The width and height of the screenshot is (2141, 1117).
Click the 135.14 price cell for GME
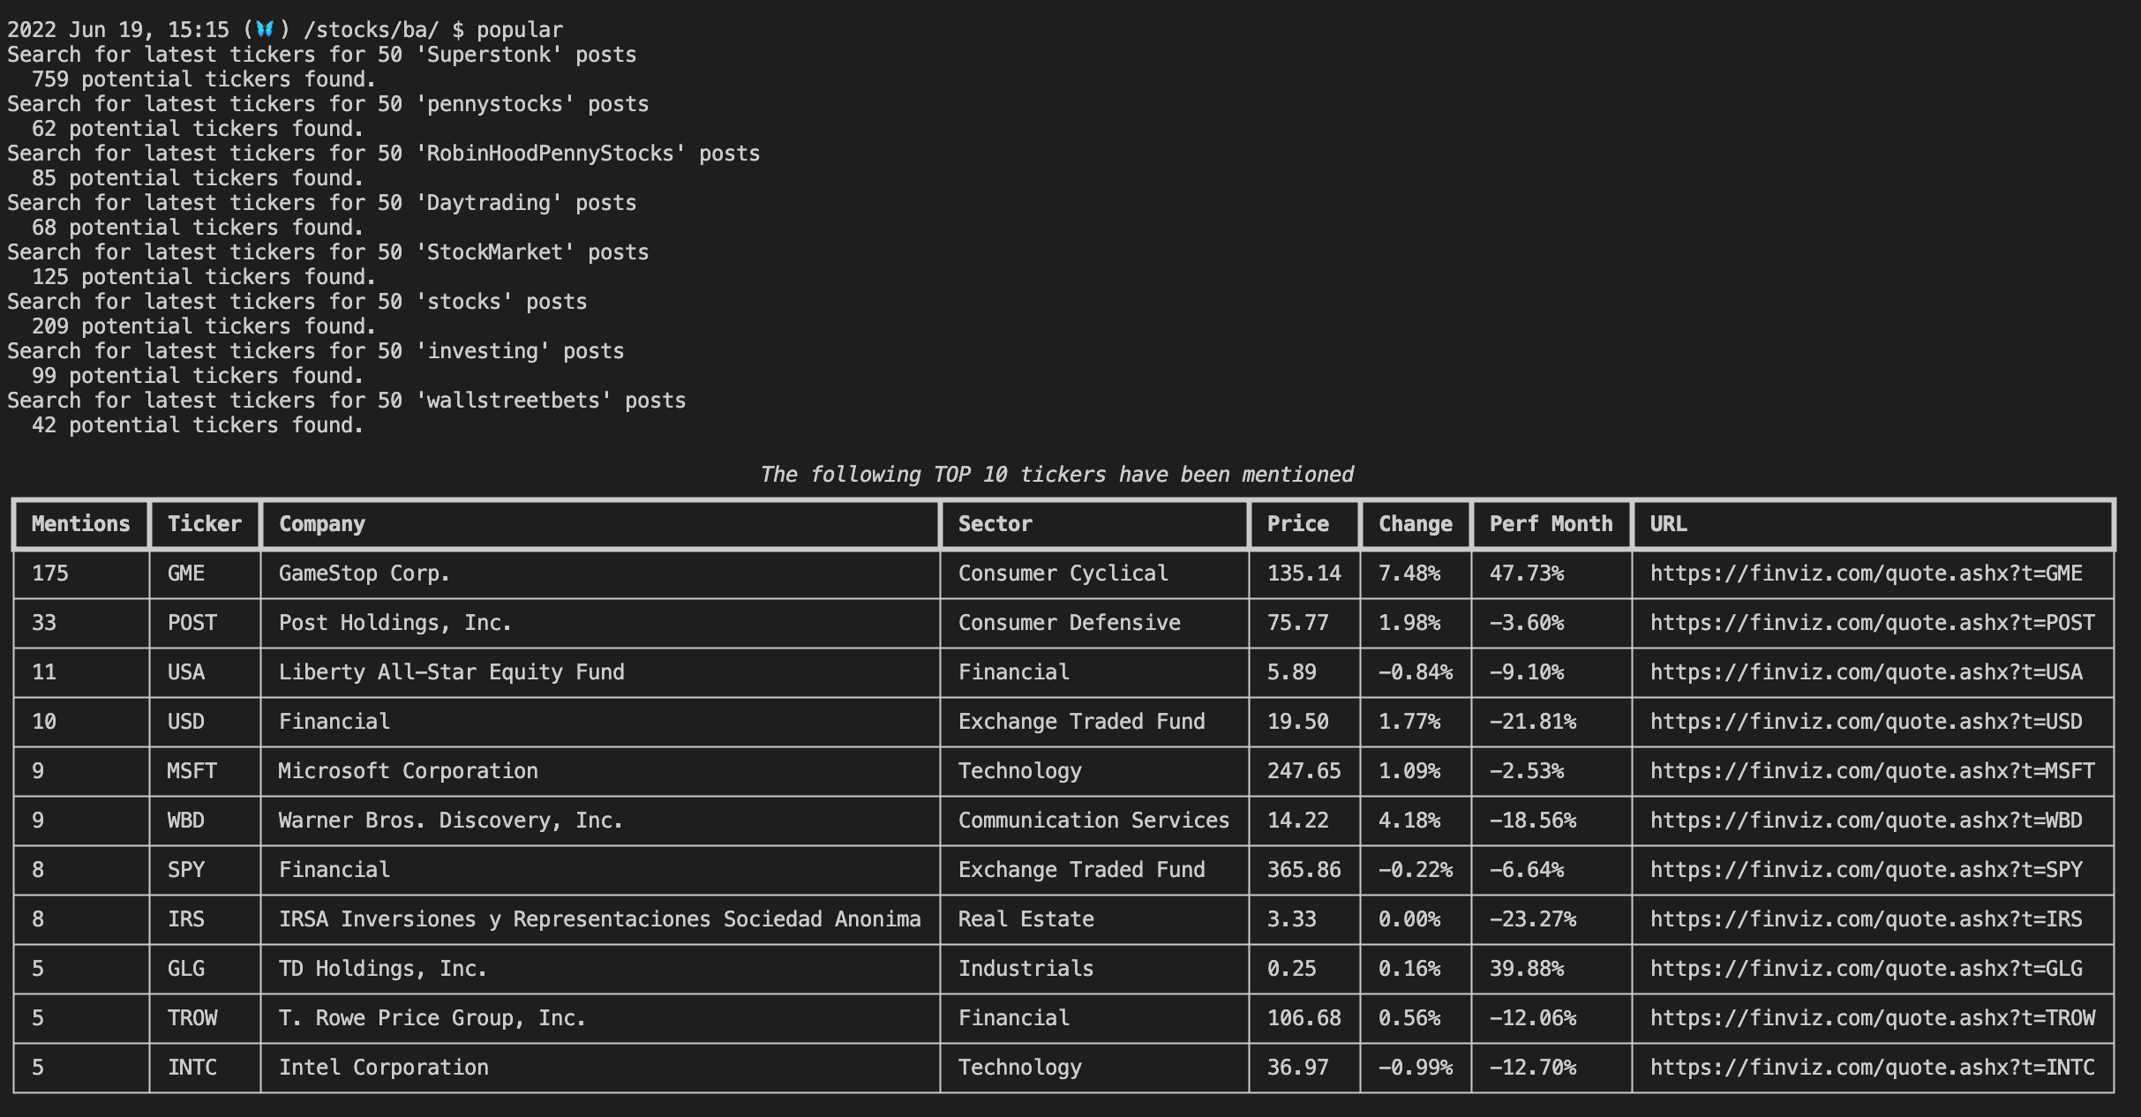click(x=1303, y=573)
